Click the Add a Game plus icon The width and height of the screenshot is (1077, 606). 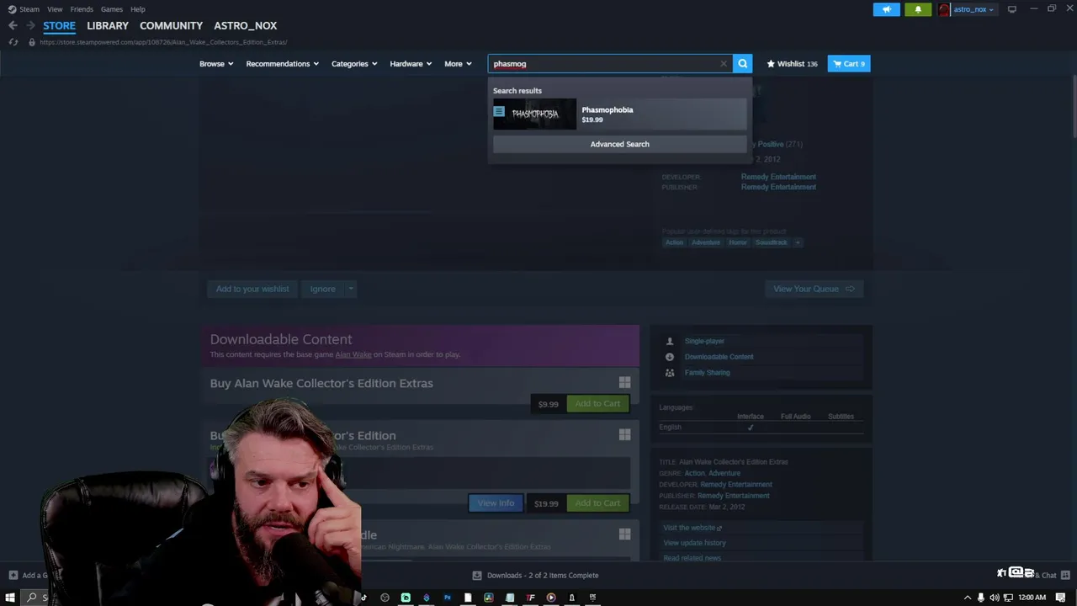[x=13, y=576]
